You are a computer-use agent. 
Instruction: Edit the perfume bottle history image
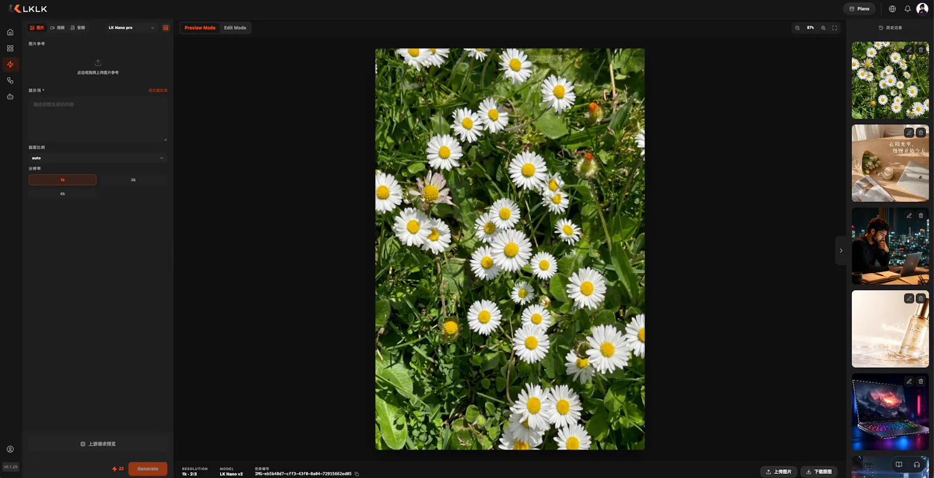[909, 298]
